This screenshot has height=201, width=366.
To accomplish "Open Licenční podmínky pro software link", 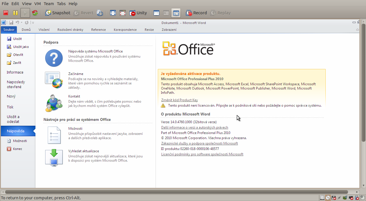I will pyautogui.click(x=202, y=154).
